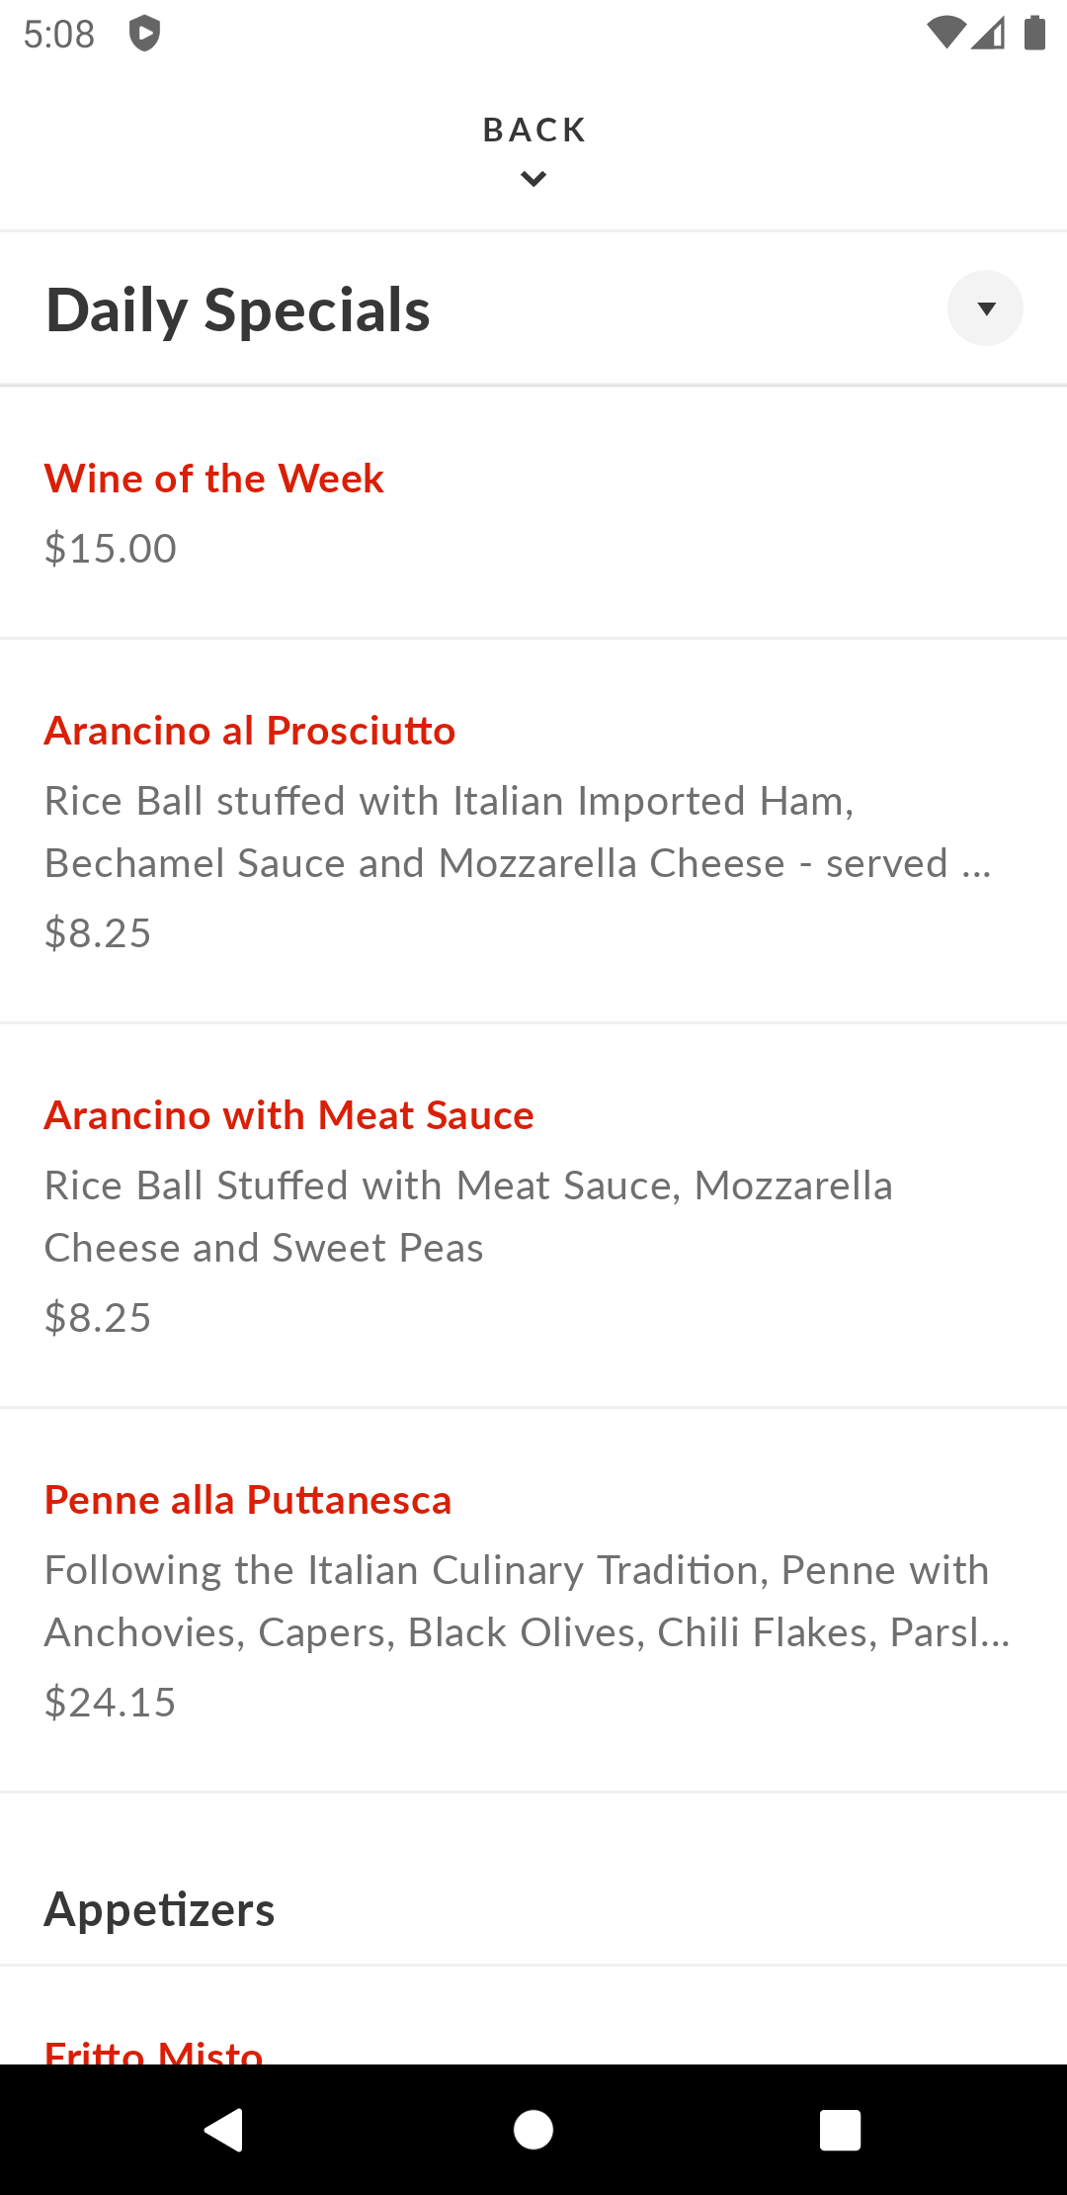Tap the shield icon in status bar

(144, 34)
